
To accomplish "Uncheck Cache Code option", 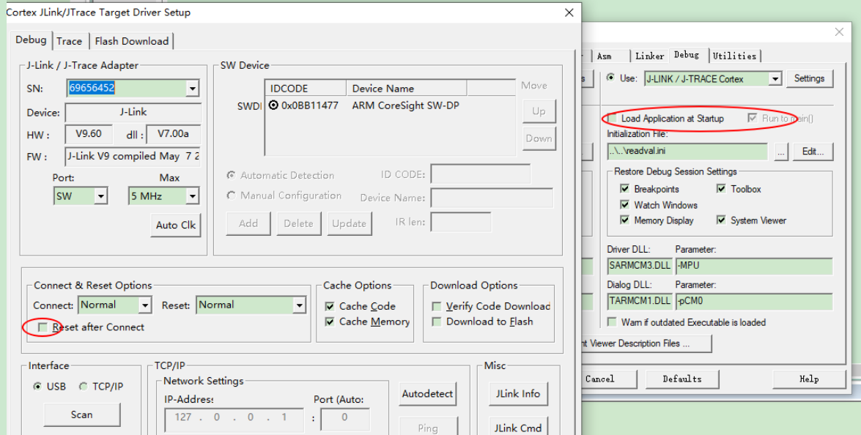I will [x=330, y=306].
